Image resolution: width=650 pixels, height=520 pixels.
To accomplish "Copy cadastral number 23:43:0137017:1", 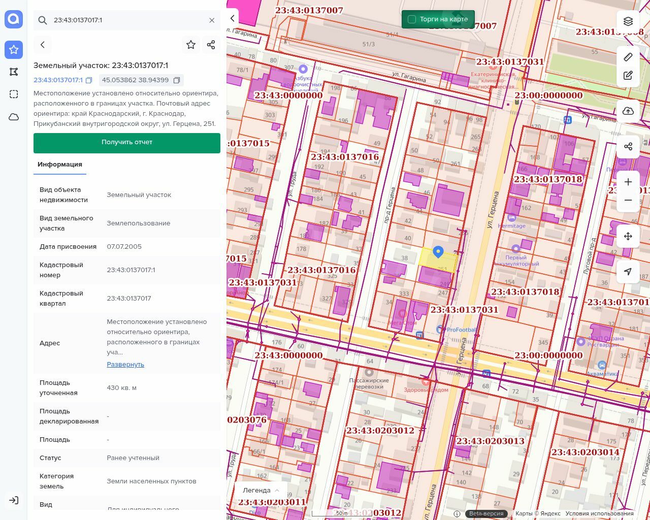I will tap(89, 80).
